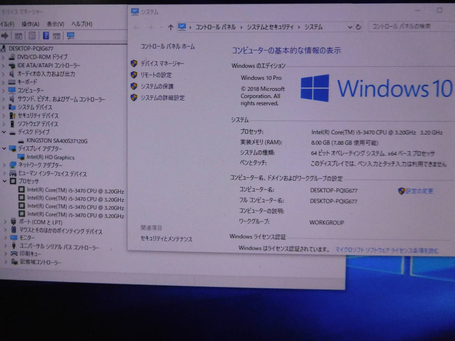The width and height of the screenshot is (455, 341).
Task: Open the Microsoft software license terms link
Action: pyautogui.click(x=387, y=250)
